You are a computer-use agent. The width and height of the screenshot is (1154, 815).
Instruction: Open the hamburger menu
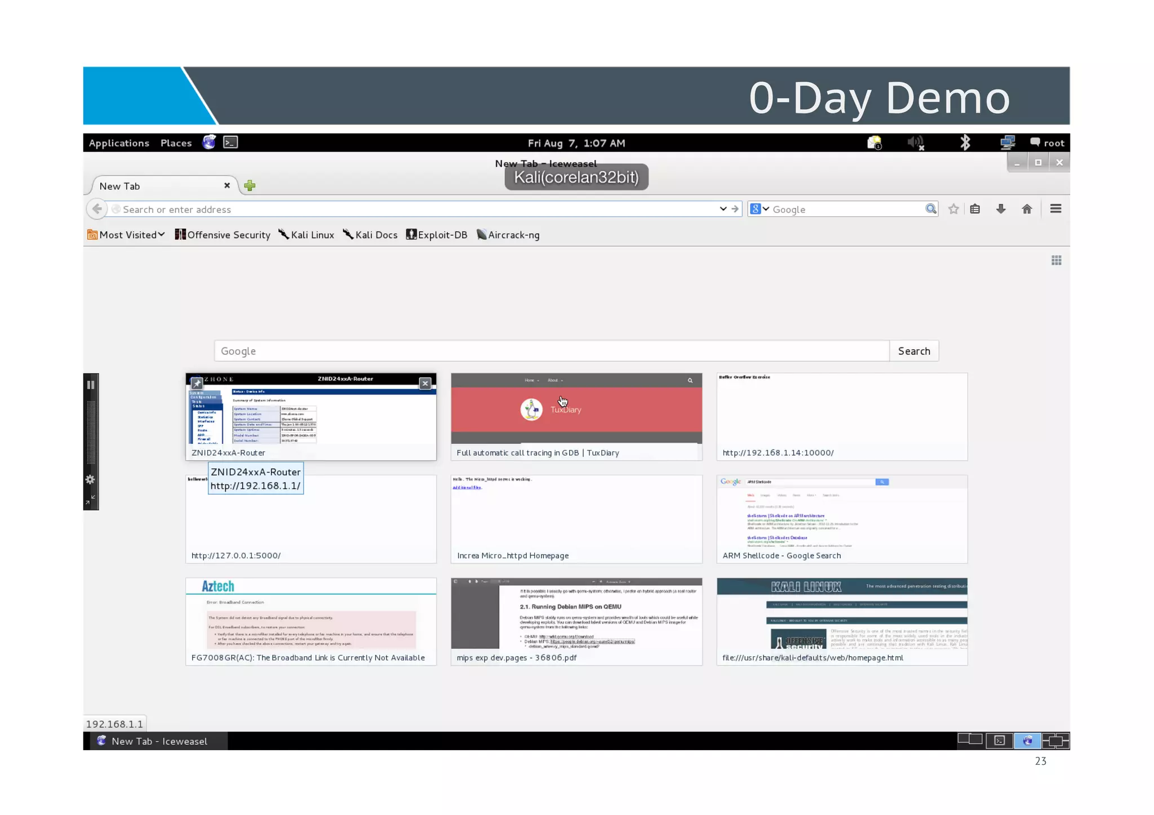click(x=1056, y=209)
